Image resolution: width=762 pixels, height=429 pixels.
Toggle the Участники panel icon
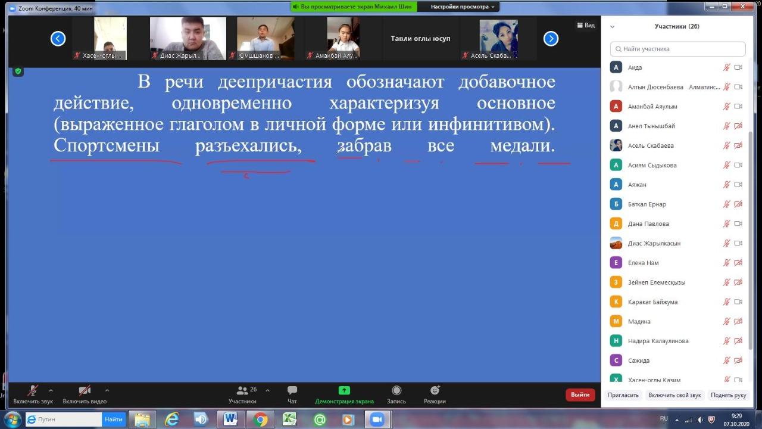pyautogui.click(x=242, y=390)
